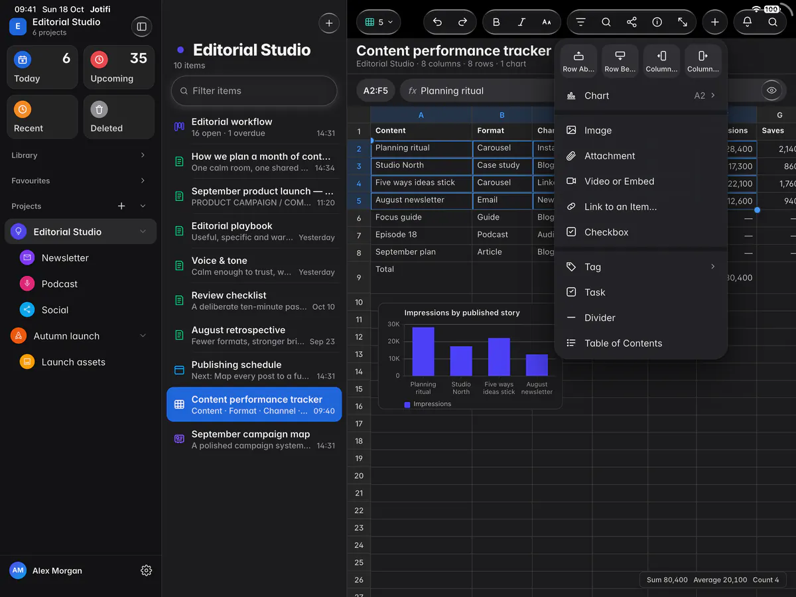The height and width of the screenshot is (597, 796).
Task: Open the sheet selector dropdown showing 5
Action: (379, 22)
